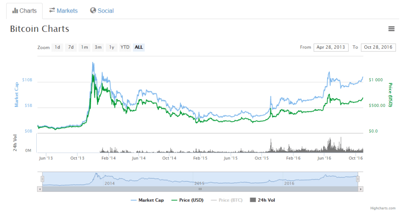The height and width of the screenshot is (213, 415).
Task: Set zoom to 7d
Action: pyautogui.click(x=71, y=47)
